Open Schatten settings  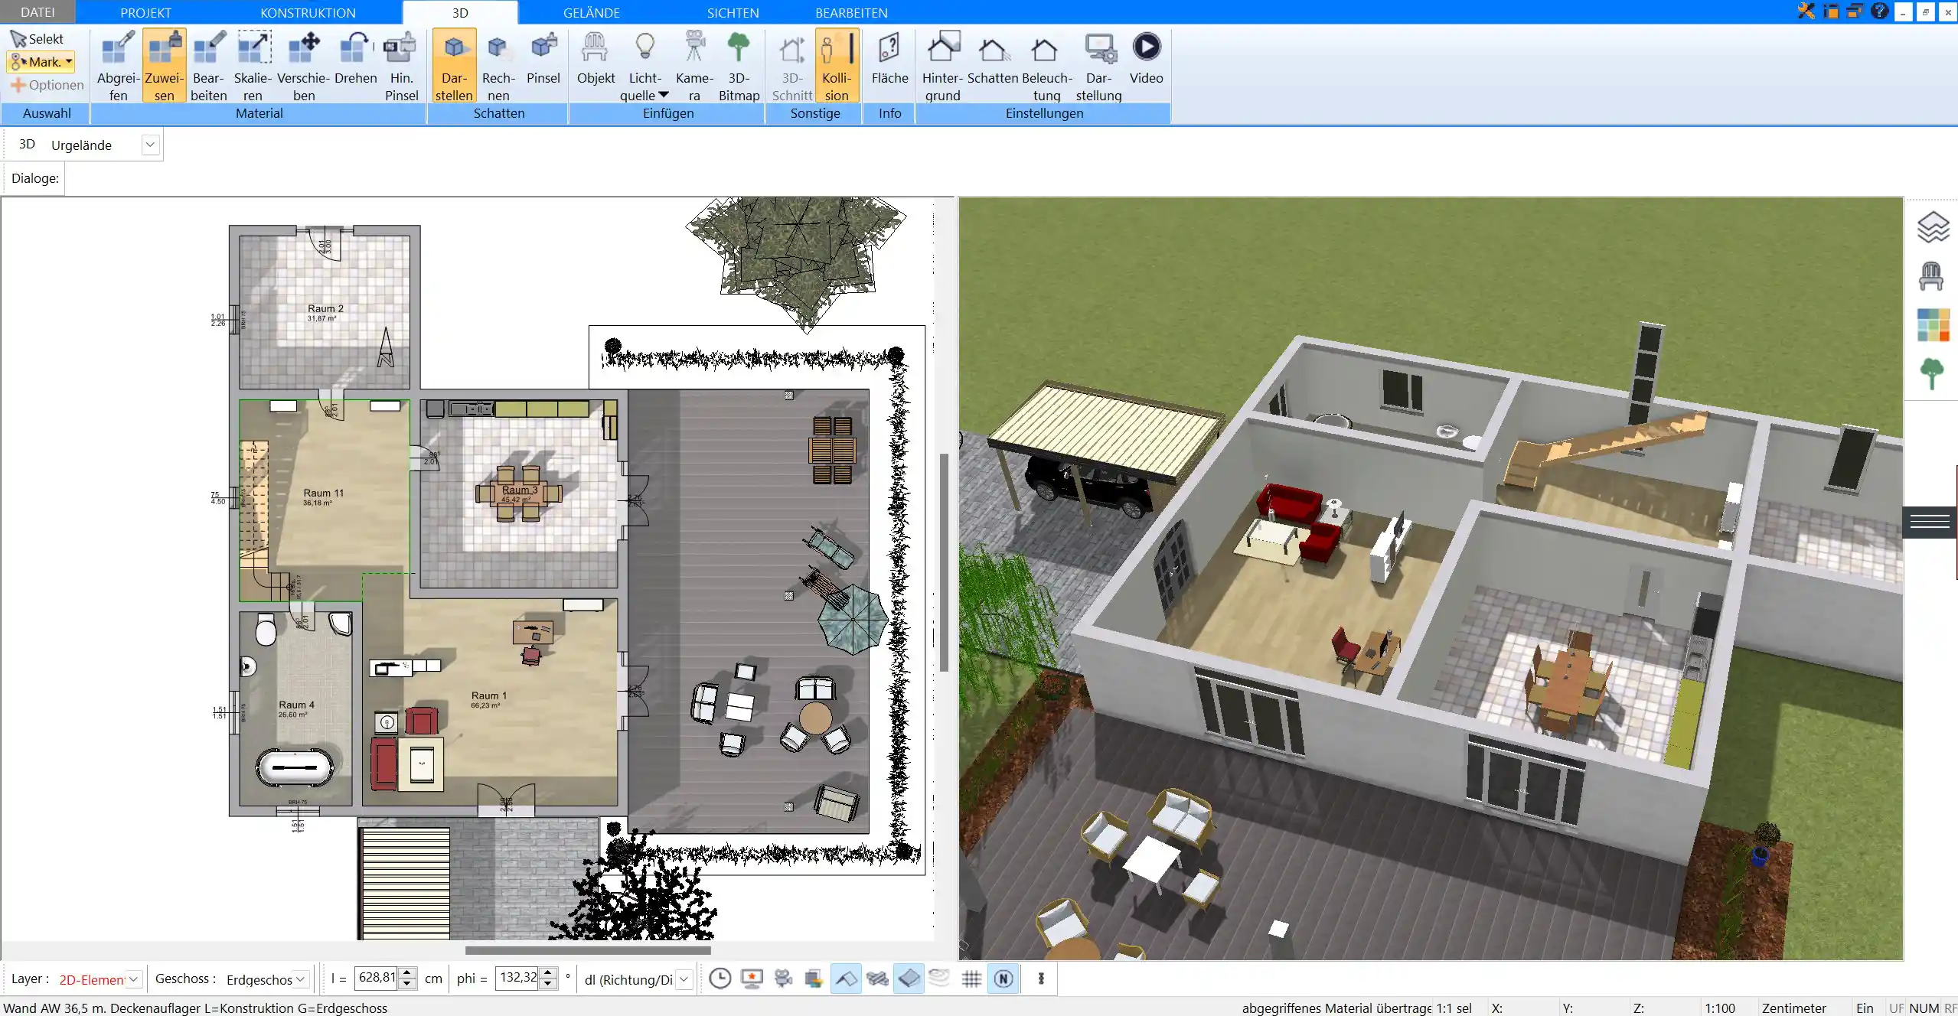992,58
